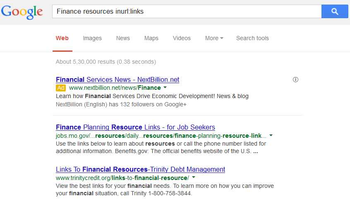Open Finance Planning Resource Links result
The width and height of the screenshot is (350, 199).
135,127
